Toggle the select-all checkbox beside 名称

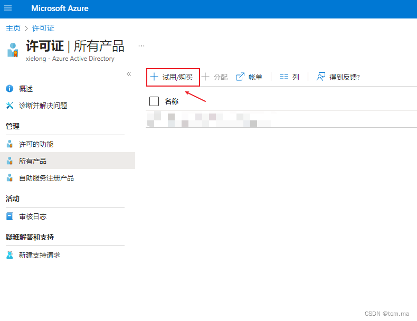click(154, 101)
